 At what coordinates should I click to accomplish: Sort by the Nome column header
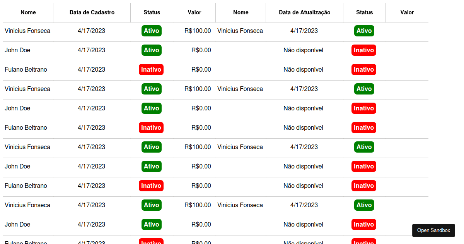pos(28,12)
